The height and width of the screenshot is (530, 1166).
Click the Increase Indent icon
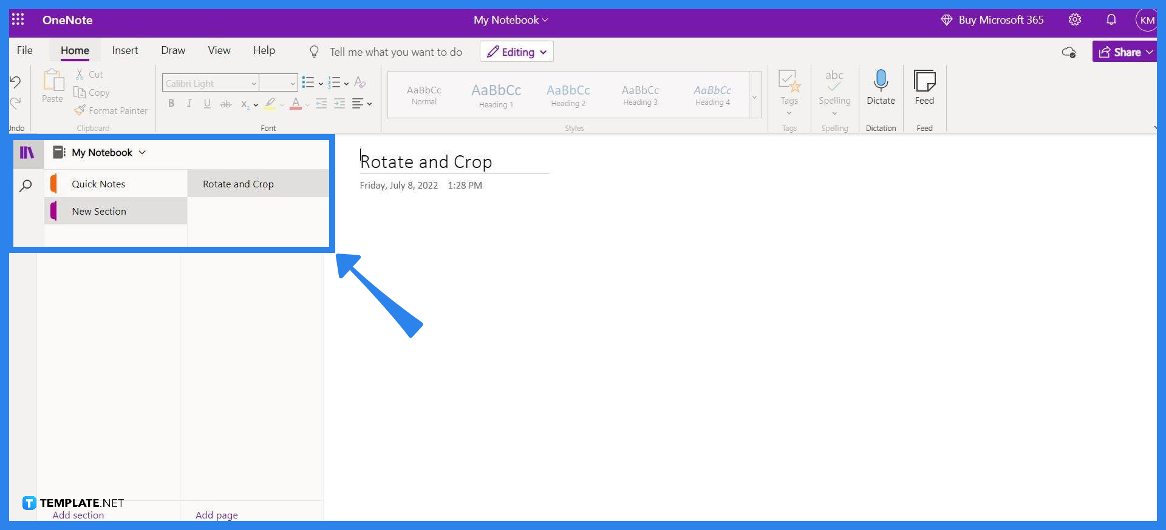(x=339, y=104)
